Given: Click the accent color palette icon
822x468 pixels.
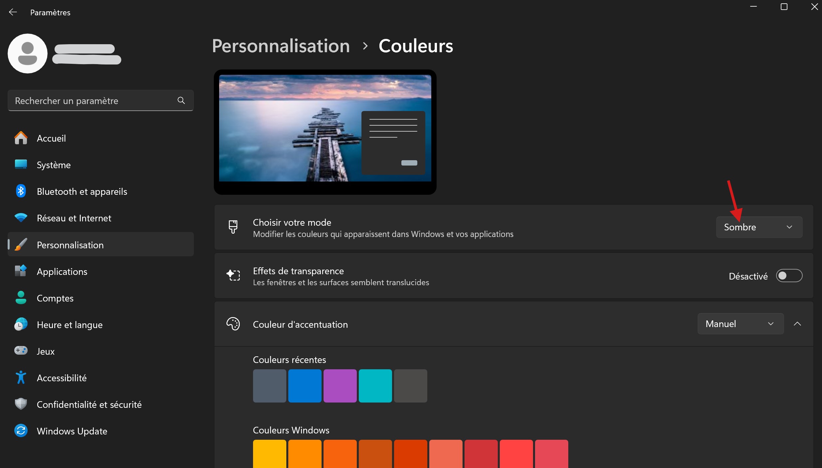Looking at the screenshot, I should pos(233,324).
